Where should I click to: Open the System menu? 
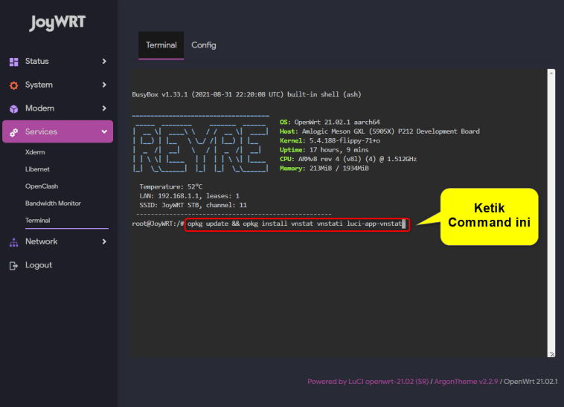coord(57,85)
